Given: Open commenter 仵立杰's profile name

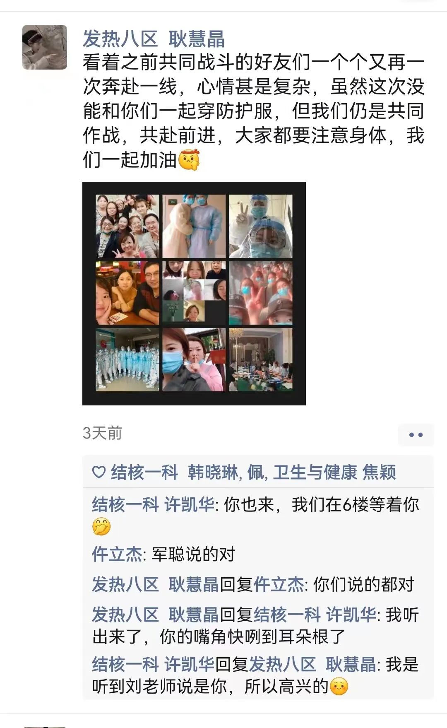Looking at the screenshot, I should click(117, 554).
